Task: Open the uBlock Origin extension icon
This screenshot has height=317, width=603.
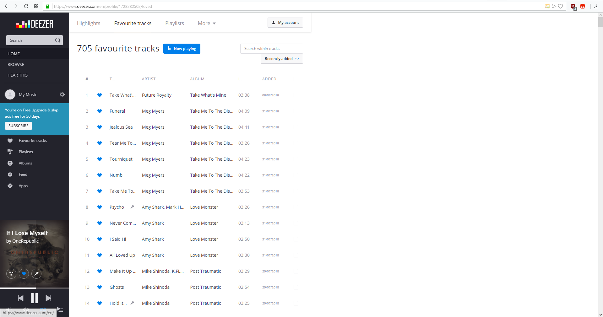Action: point(573,6)
